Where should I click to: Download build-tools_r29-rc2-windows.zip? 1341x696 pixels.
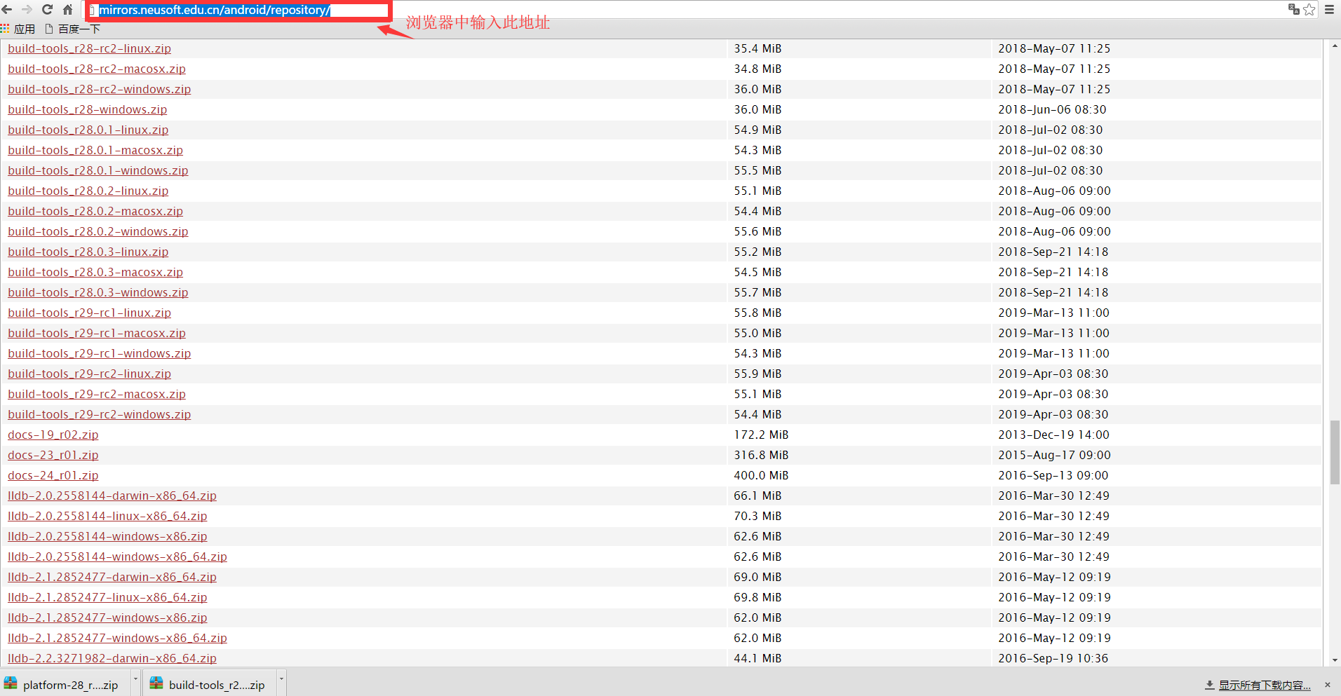pos(99,414)
